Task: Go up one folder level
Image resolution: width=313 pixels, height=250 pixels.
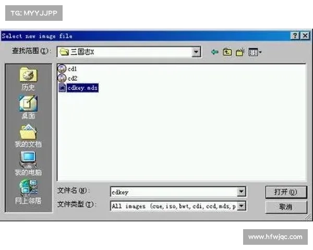Action: 227,52
